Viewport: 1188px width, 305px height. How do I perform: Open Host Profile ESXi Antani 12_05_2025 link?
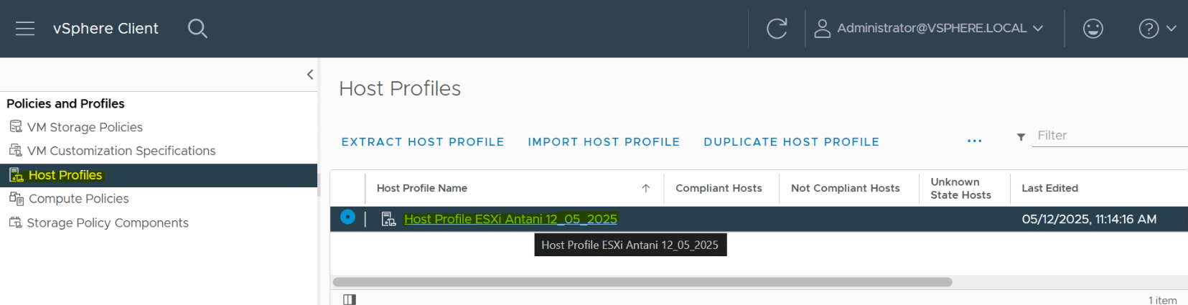(x=510, y=219)
